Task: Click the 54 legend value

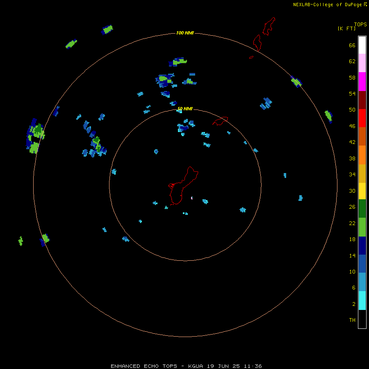Action: (352, 93)
